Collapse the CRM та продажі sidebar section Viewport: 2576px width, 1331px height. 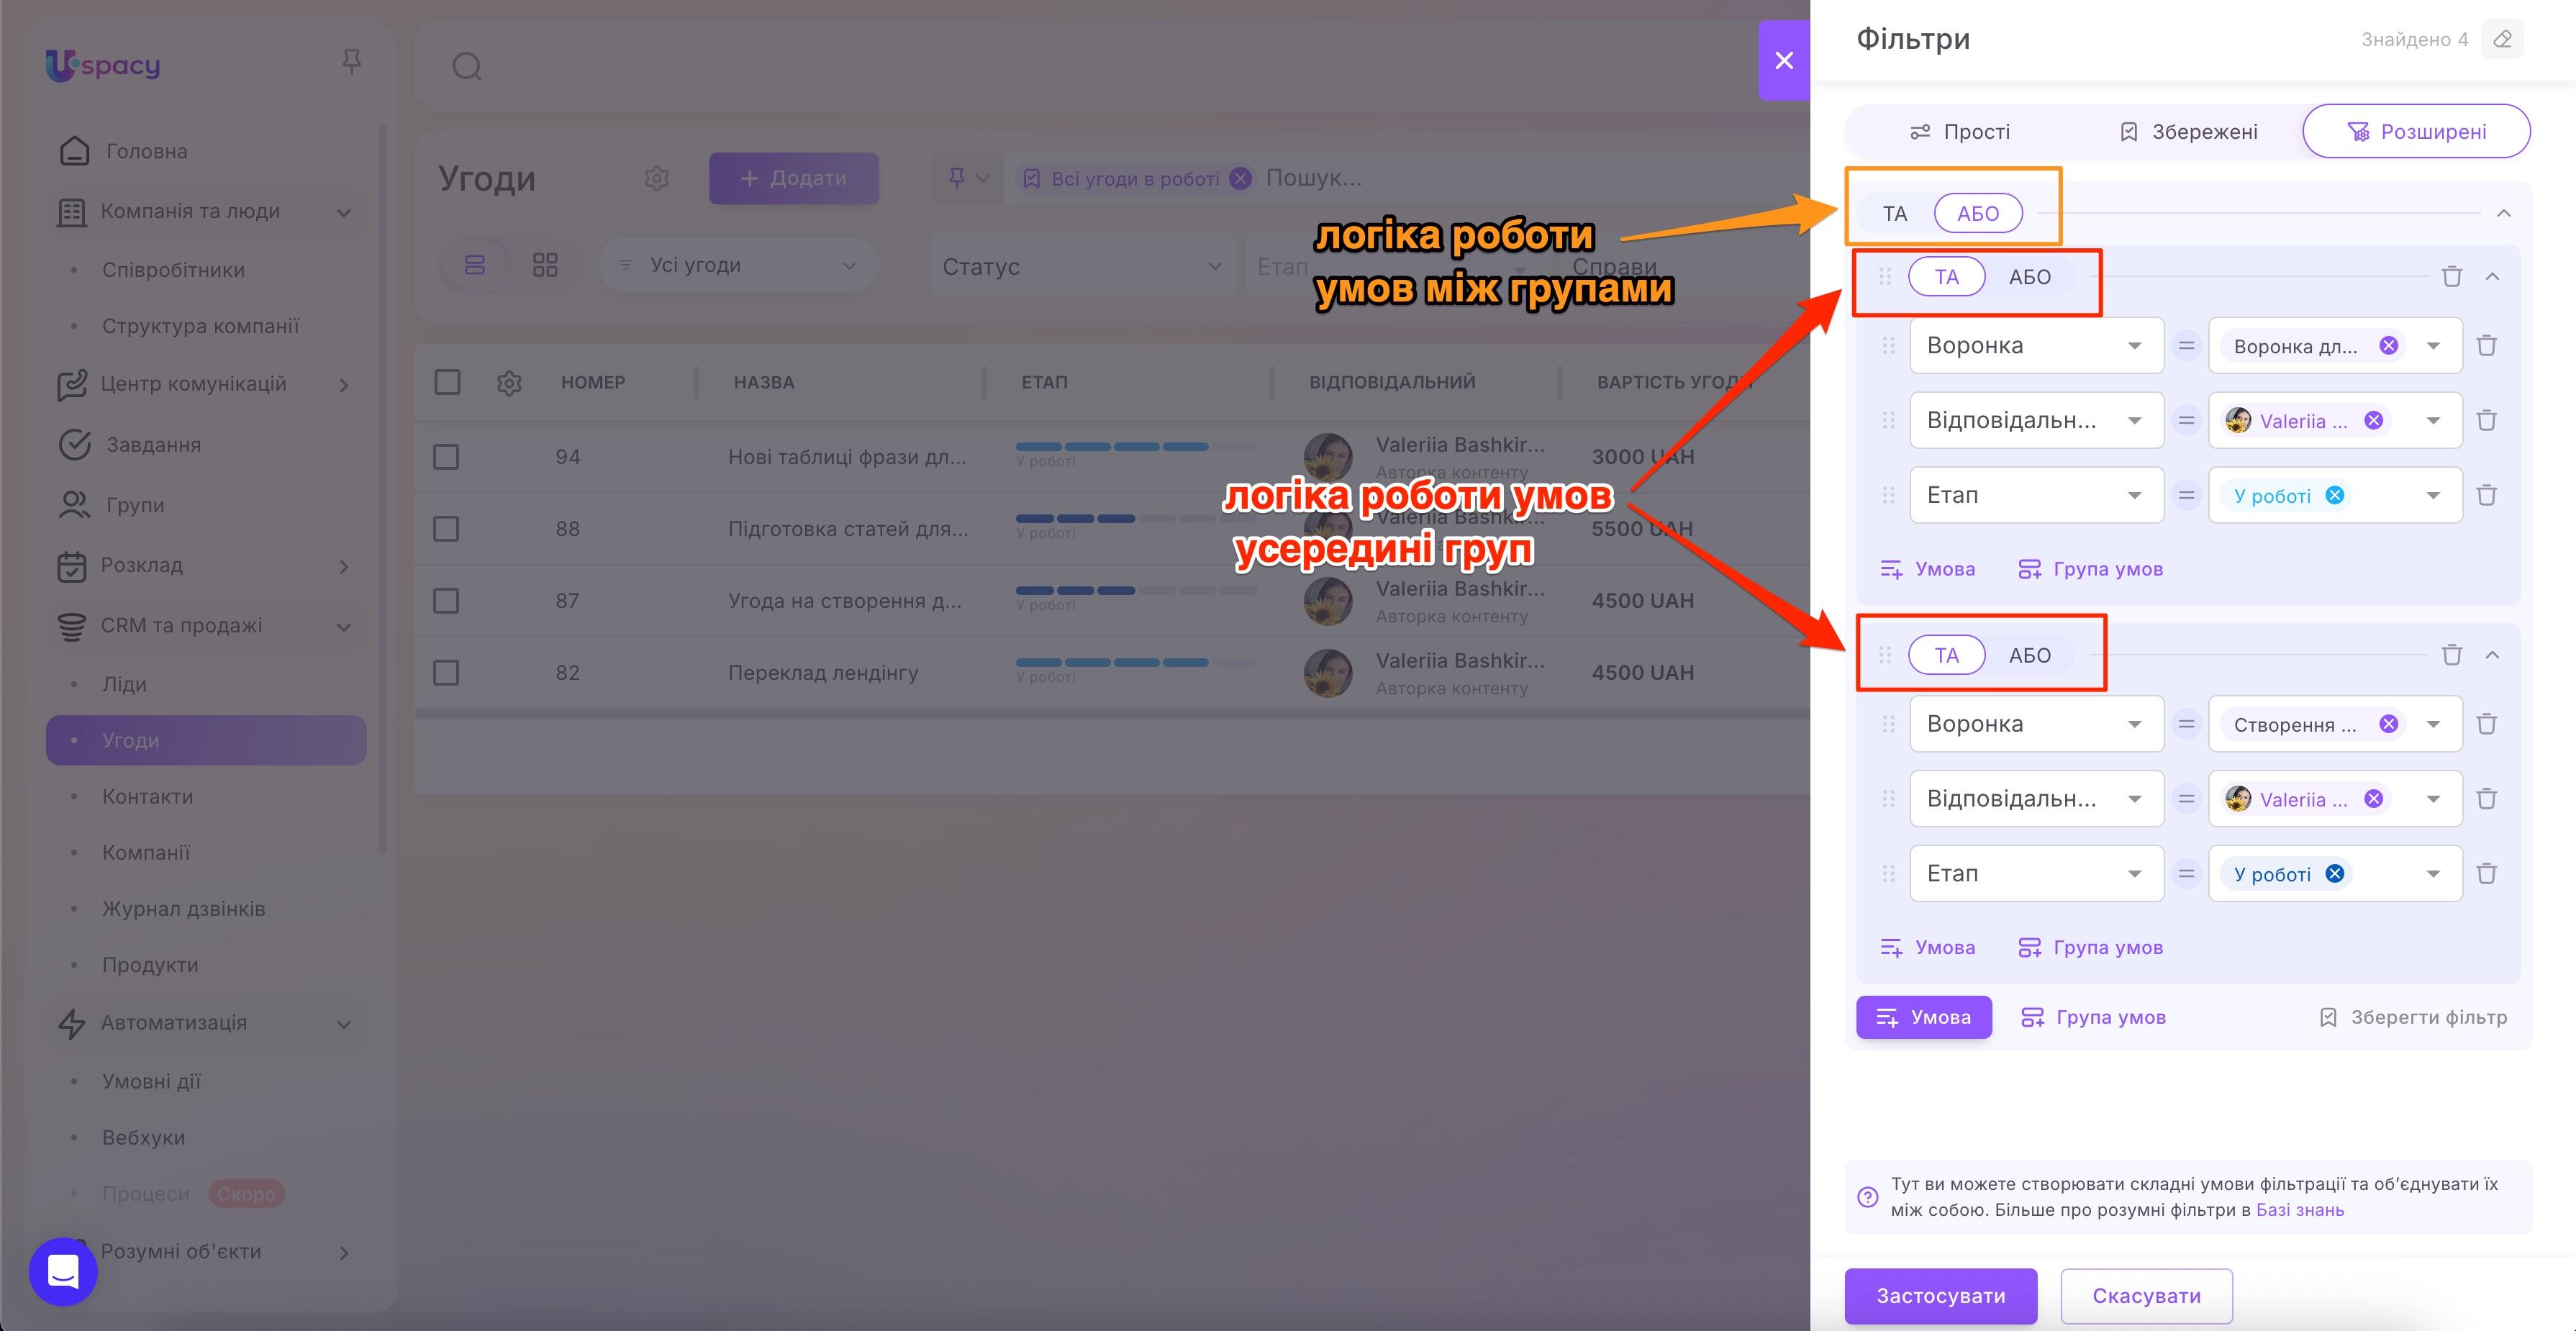click(x=344, y=626)
